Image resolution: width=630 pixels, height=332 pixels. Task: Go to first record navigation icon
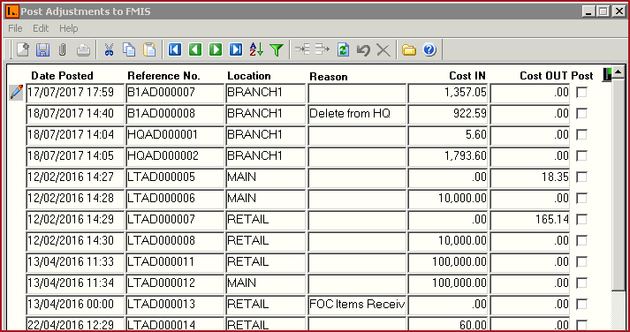[175, 49]
